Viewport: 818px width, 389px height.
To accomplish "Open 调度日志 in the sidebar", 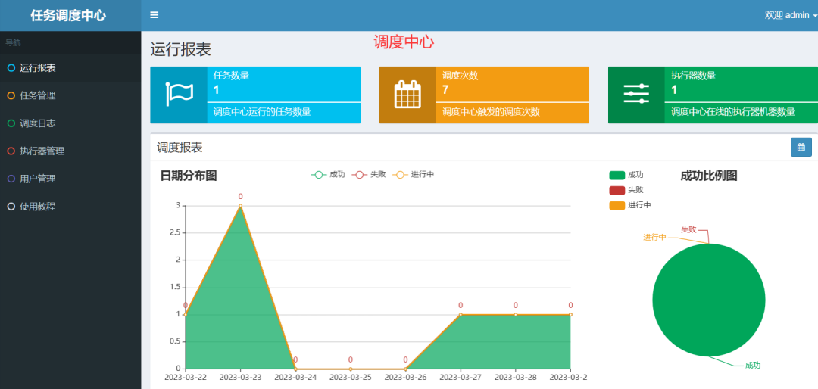I will pyautogui.click(x=70, y=123).
